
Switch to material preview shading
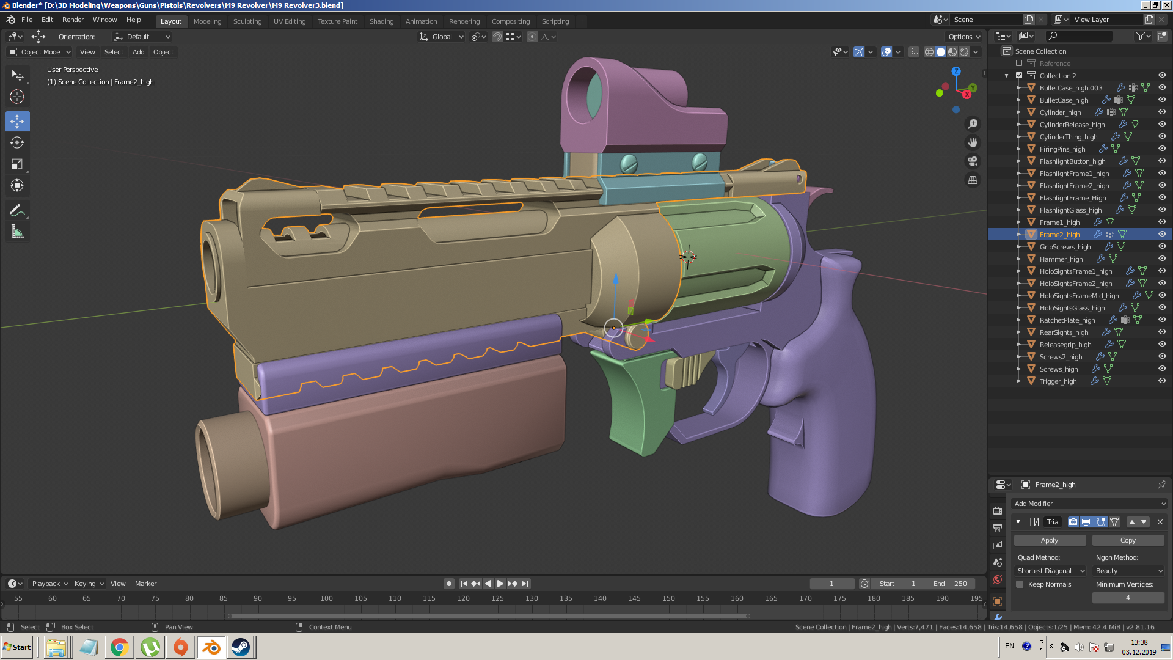(x=952, y=52)
